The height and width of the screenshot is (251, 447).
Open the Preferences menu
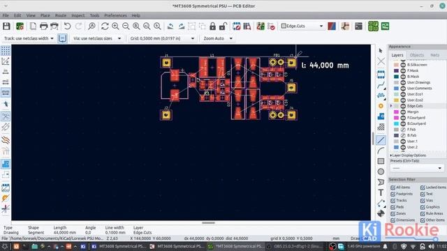pyautogui.click(x=115, y=15)
